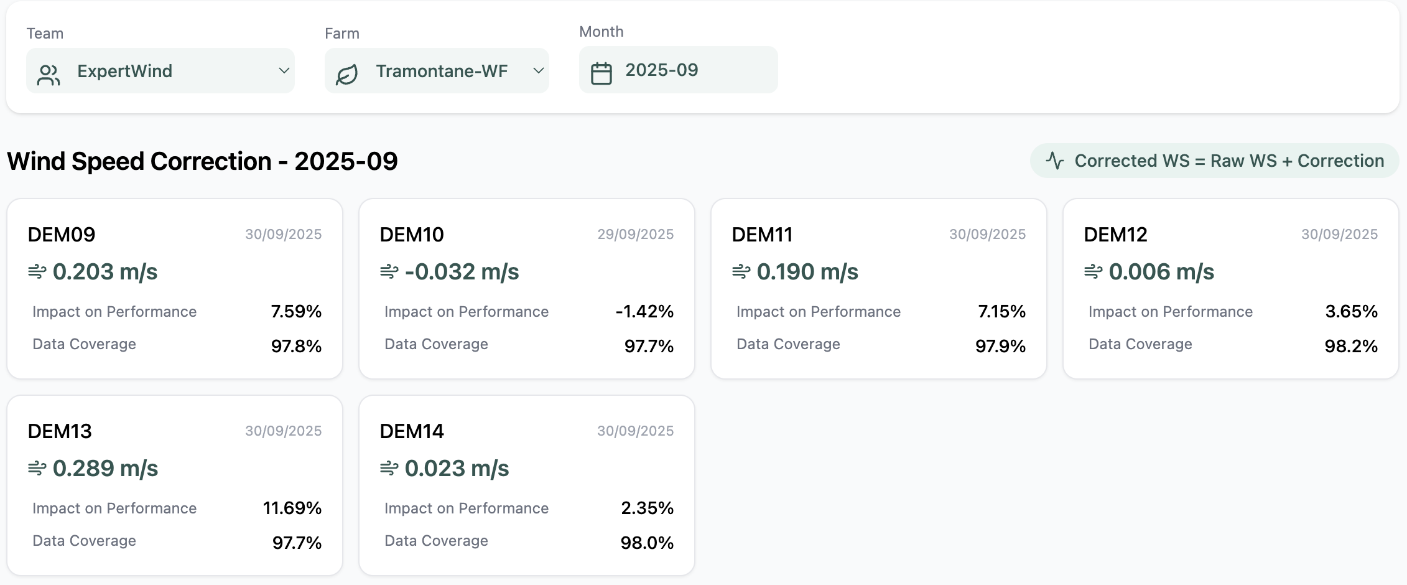Click the people icon in Team selector

coord(49,74)
